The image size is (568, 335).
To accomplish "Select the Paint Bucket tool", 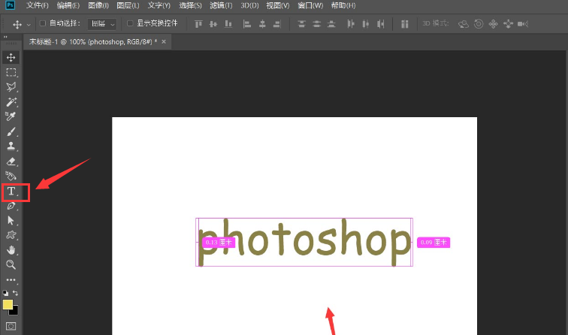I will [11, 176].
